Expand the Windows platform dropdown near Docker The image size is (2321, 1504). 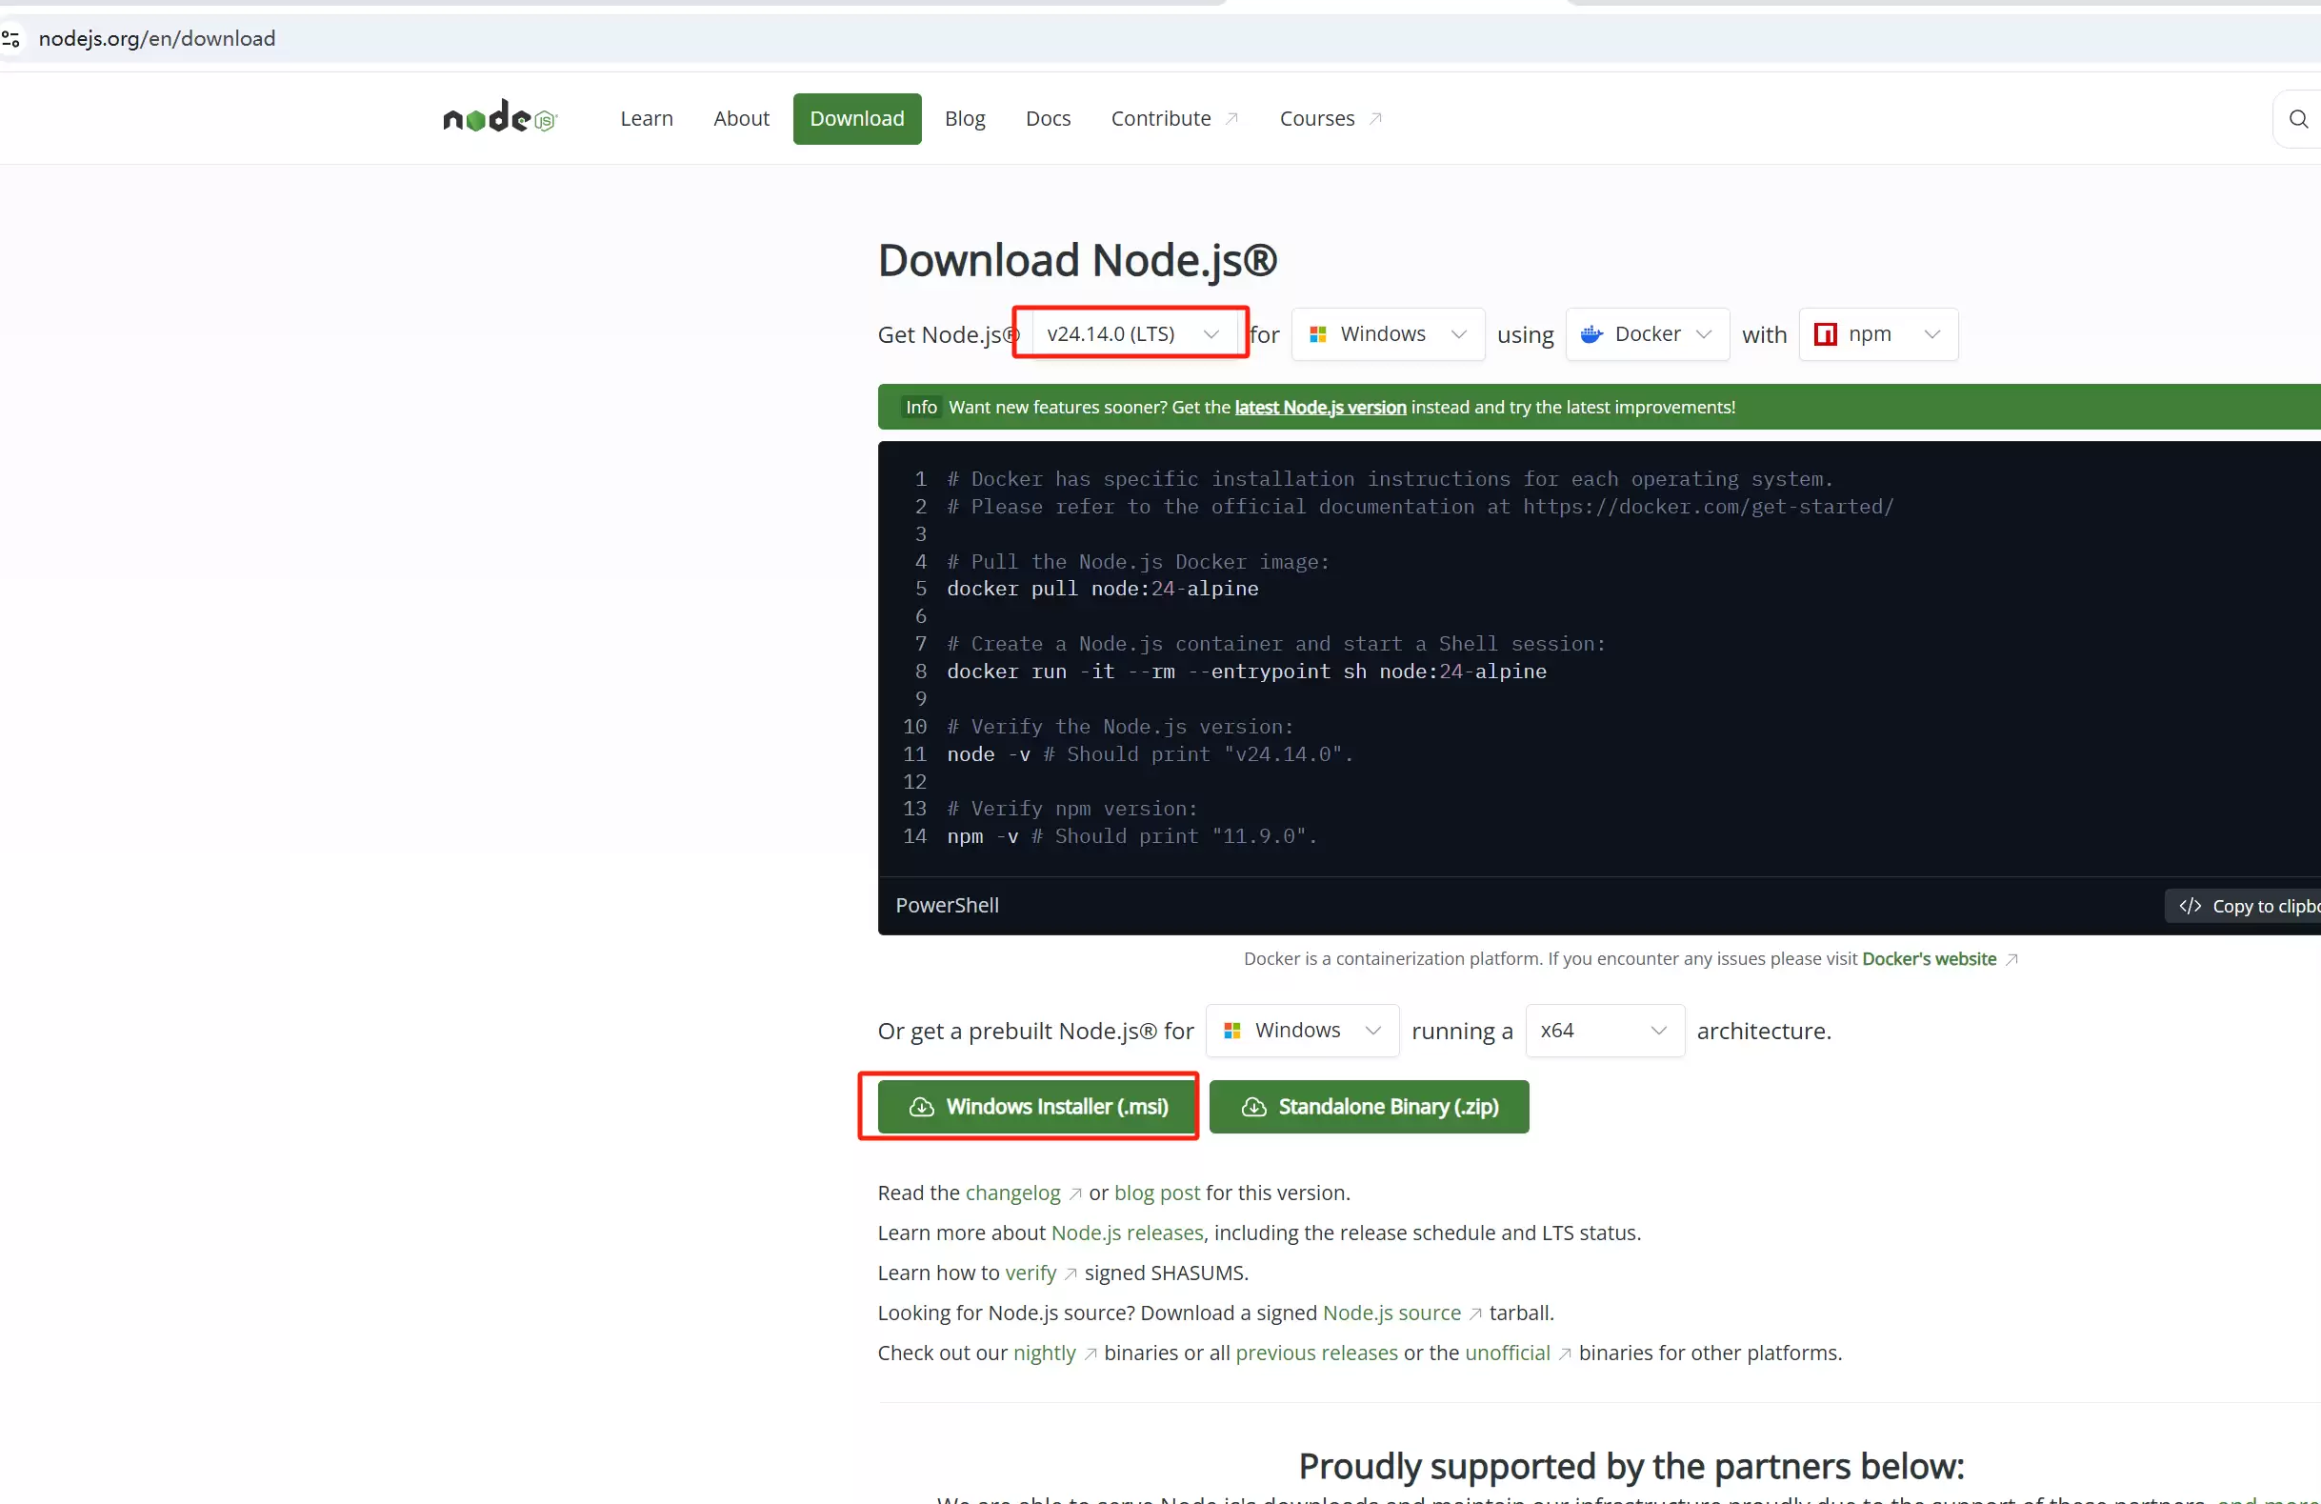coord(1387,334)
